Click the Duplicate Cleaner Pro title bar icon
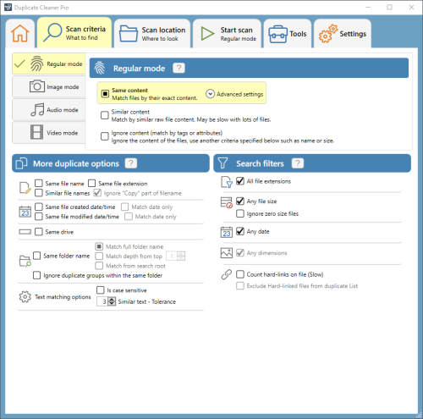423x419 pixels. [8, 8]
